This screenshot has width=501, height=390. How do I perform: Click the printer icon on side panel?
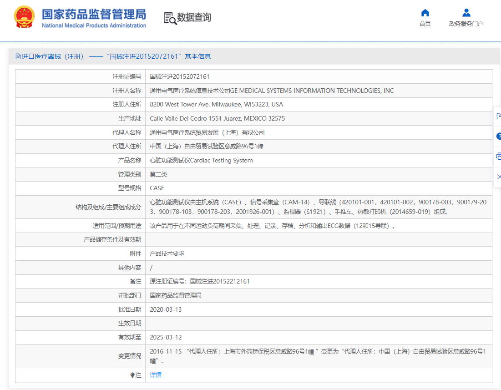click(498, 157)
